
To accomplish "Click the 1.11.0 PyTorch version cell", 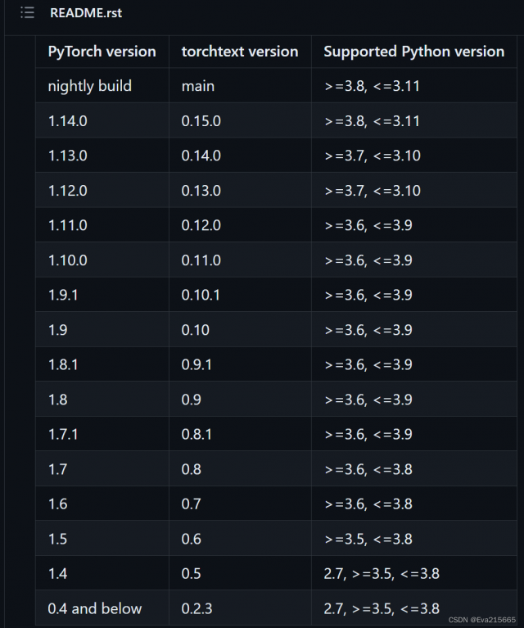I will 68,225.
